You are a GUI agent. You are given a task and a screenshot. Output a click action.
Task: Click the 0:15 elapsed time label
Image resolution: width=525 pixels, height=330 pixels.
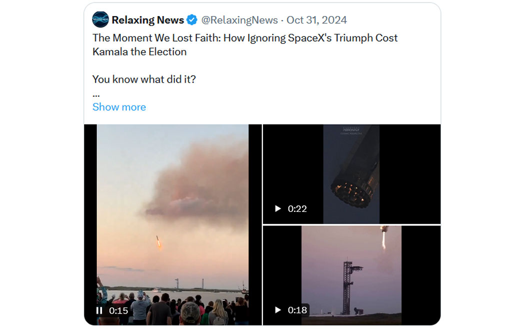tap(118, 310)
